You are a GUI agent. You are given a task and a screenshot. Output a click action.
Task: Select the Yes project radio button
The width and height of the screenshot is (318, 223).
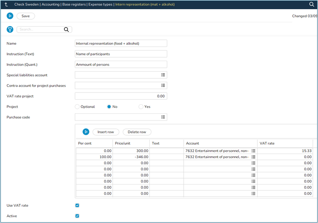tap(141, 107)
